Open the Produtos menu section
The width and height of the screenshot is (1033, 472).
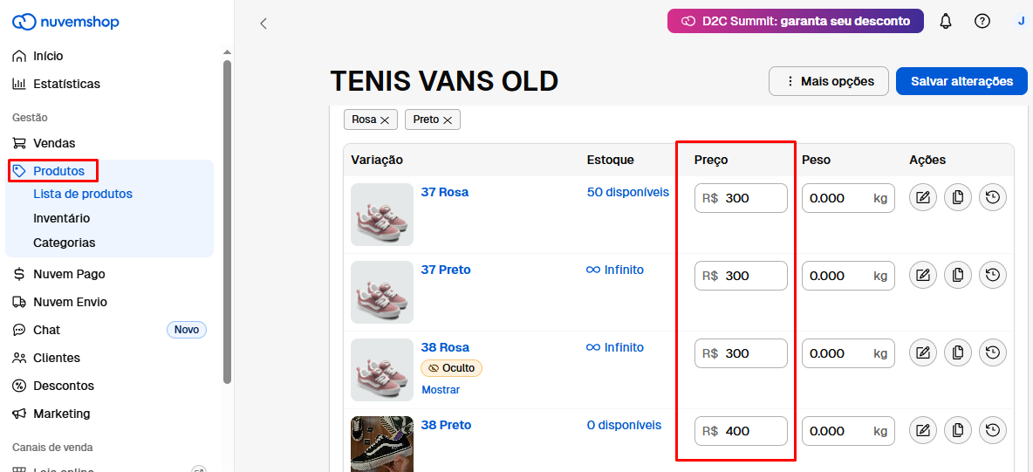[58, 171]
